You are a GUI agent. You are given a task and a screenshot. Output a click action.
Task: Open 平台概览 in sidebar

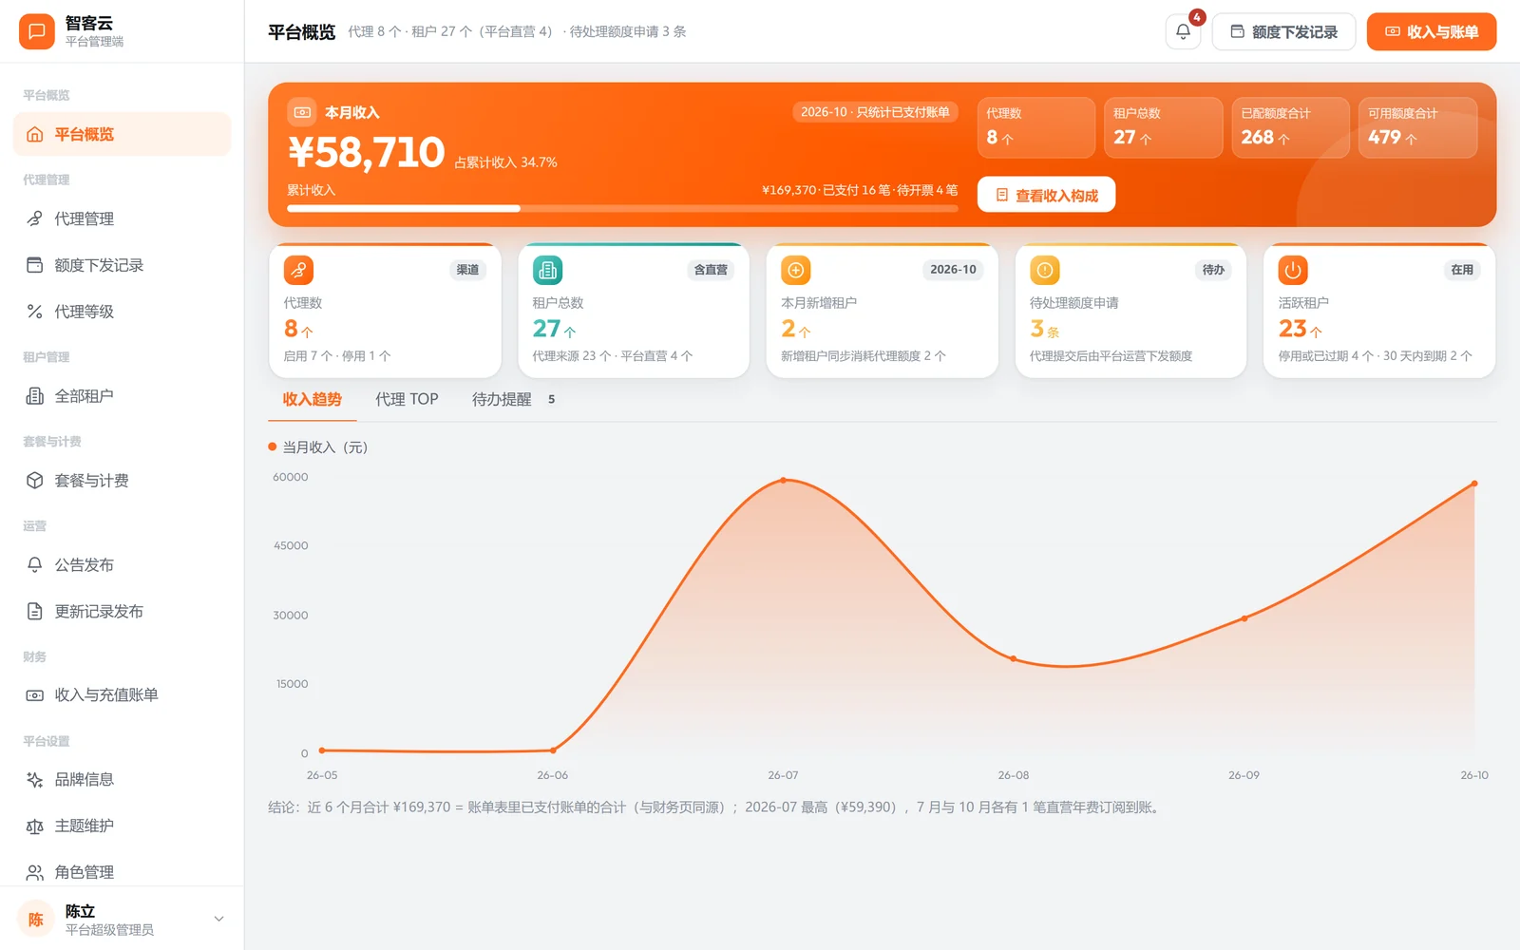[122, 134]
